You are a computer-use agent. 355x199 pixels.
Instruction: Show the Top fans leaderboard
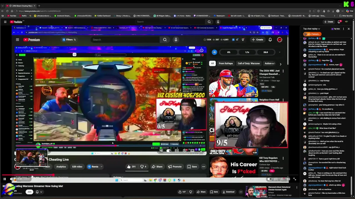point(336,29)
